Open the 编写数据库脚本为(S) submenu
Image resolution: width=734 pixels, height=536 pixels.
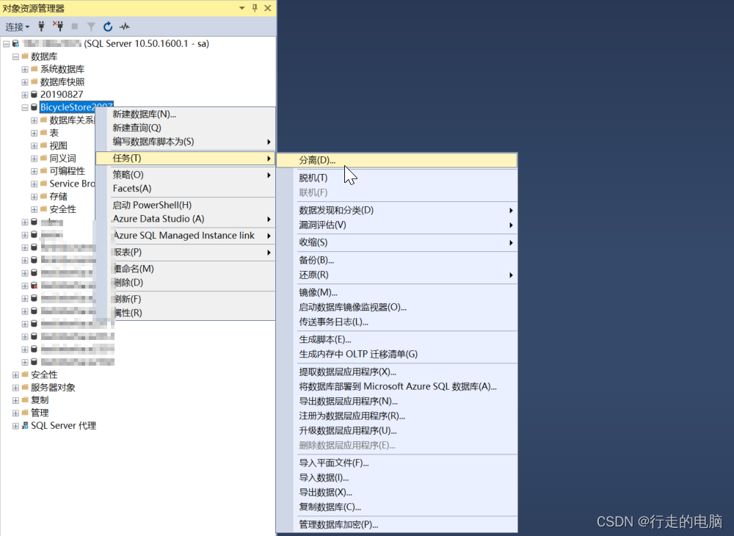click(186, 142)
